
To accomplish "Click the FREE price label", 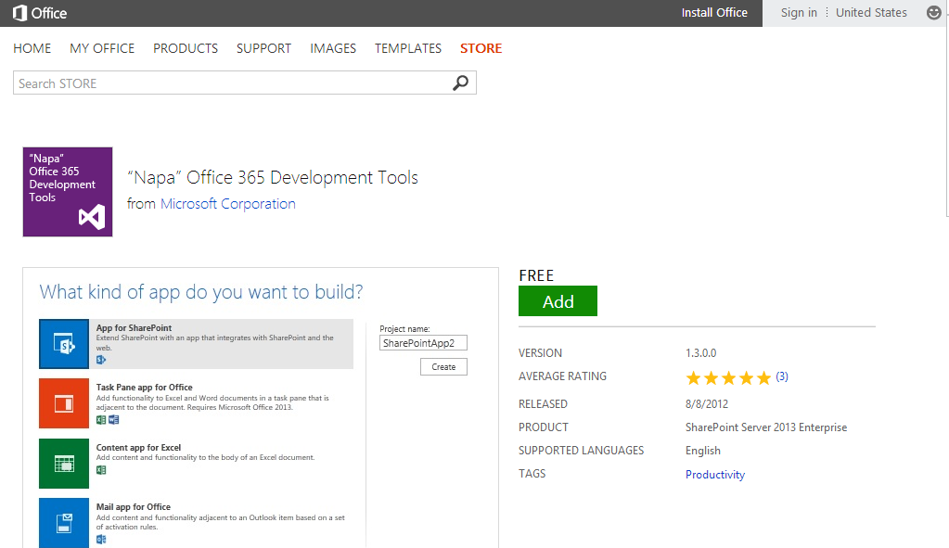I will click(x=536, y=275).
